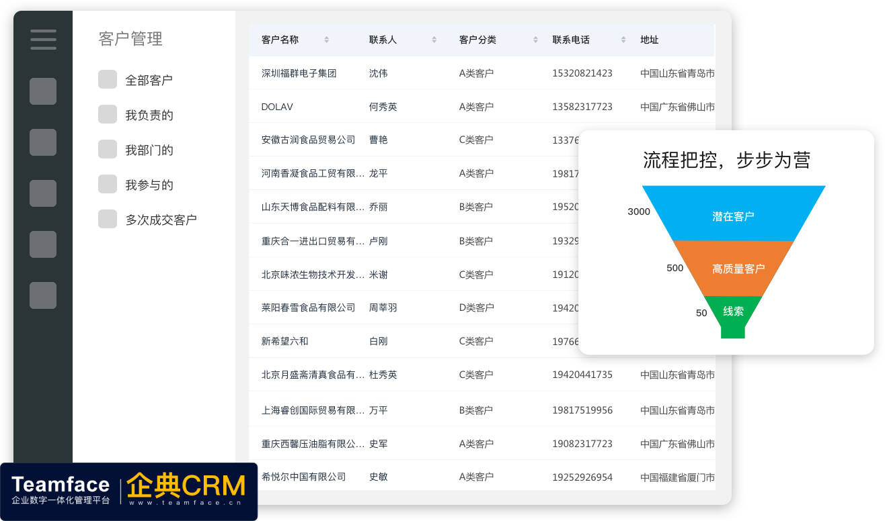885x521 pixels.
Task: Click the last gray sidebar icon
Action: pyautogui.click(x=43, y=295)
